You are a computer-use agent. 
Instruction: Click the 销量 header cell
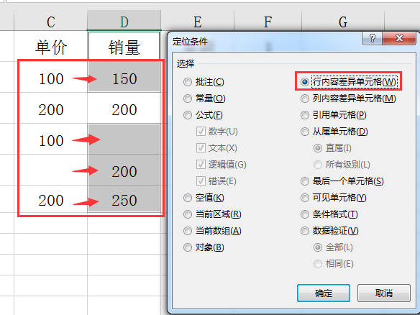[x=124, y=47]
